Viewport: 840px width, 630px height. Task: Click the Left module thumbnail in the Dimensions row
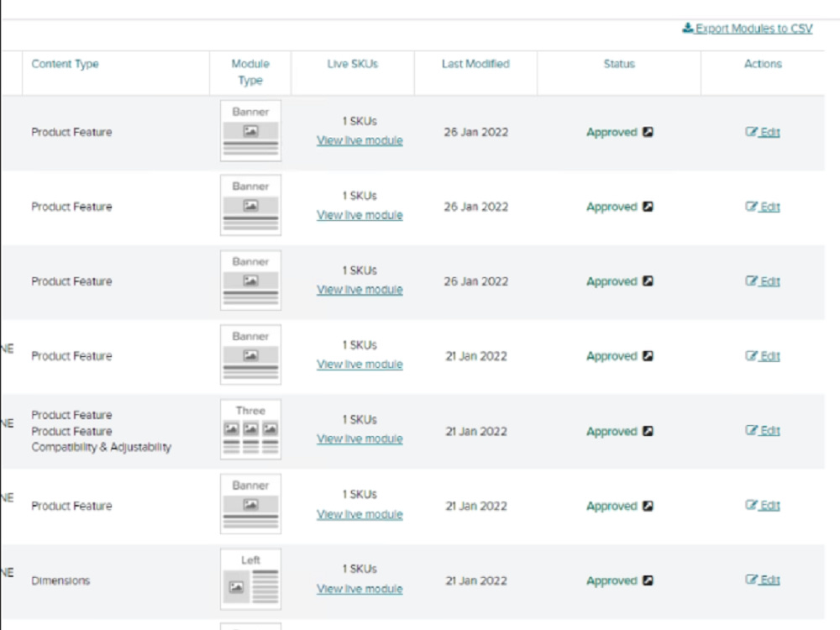250,579
